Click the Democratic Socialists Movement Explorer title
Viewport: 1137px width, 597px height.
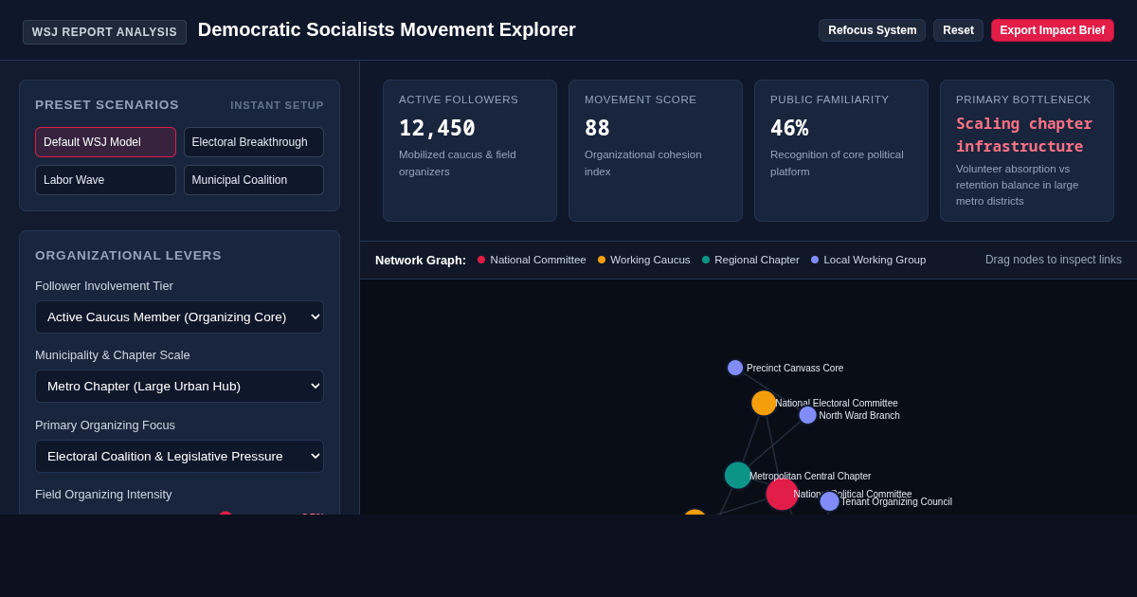387,29
